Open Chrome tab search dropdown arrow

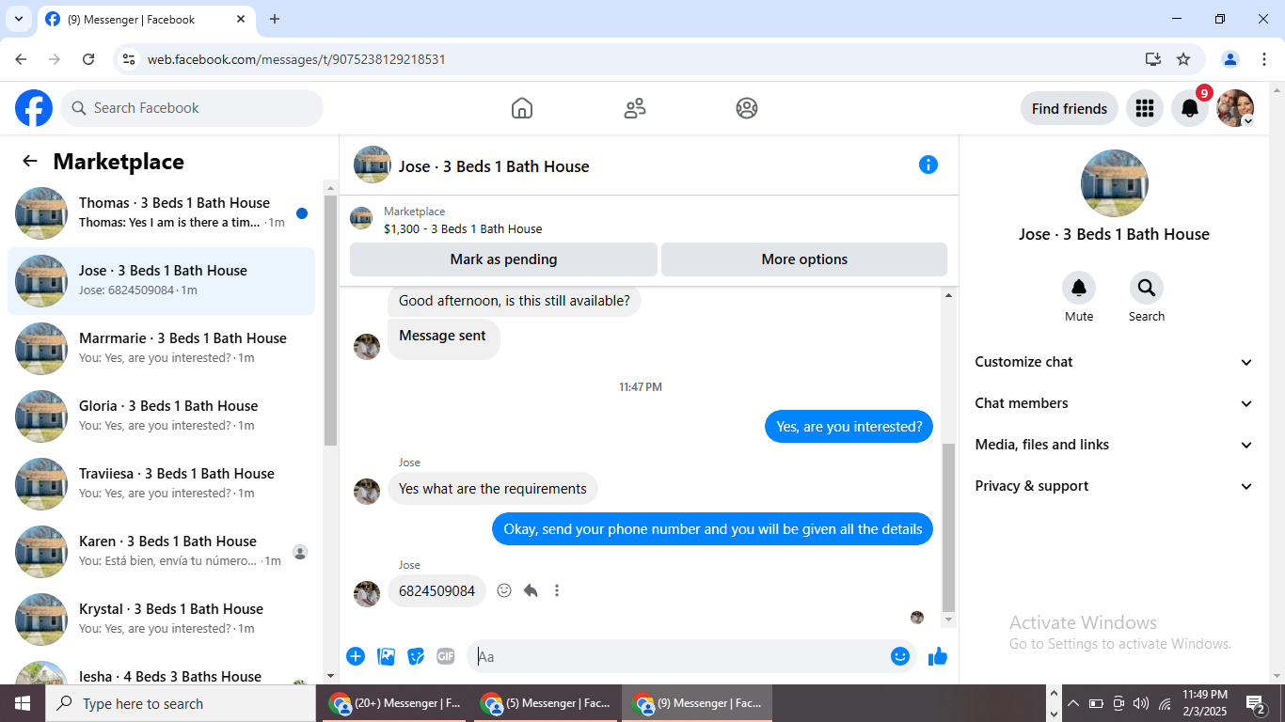pos(18,19)
